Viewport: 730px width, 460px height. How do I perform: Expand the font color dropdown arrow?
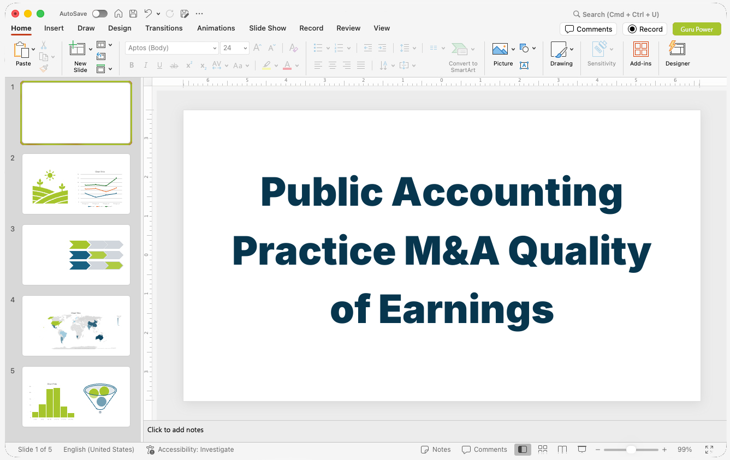pos(297,65)
